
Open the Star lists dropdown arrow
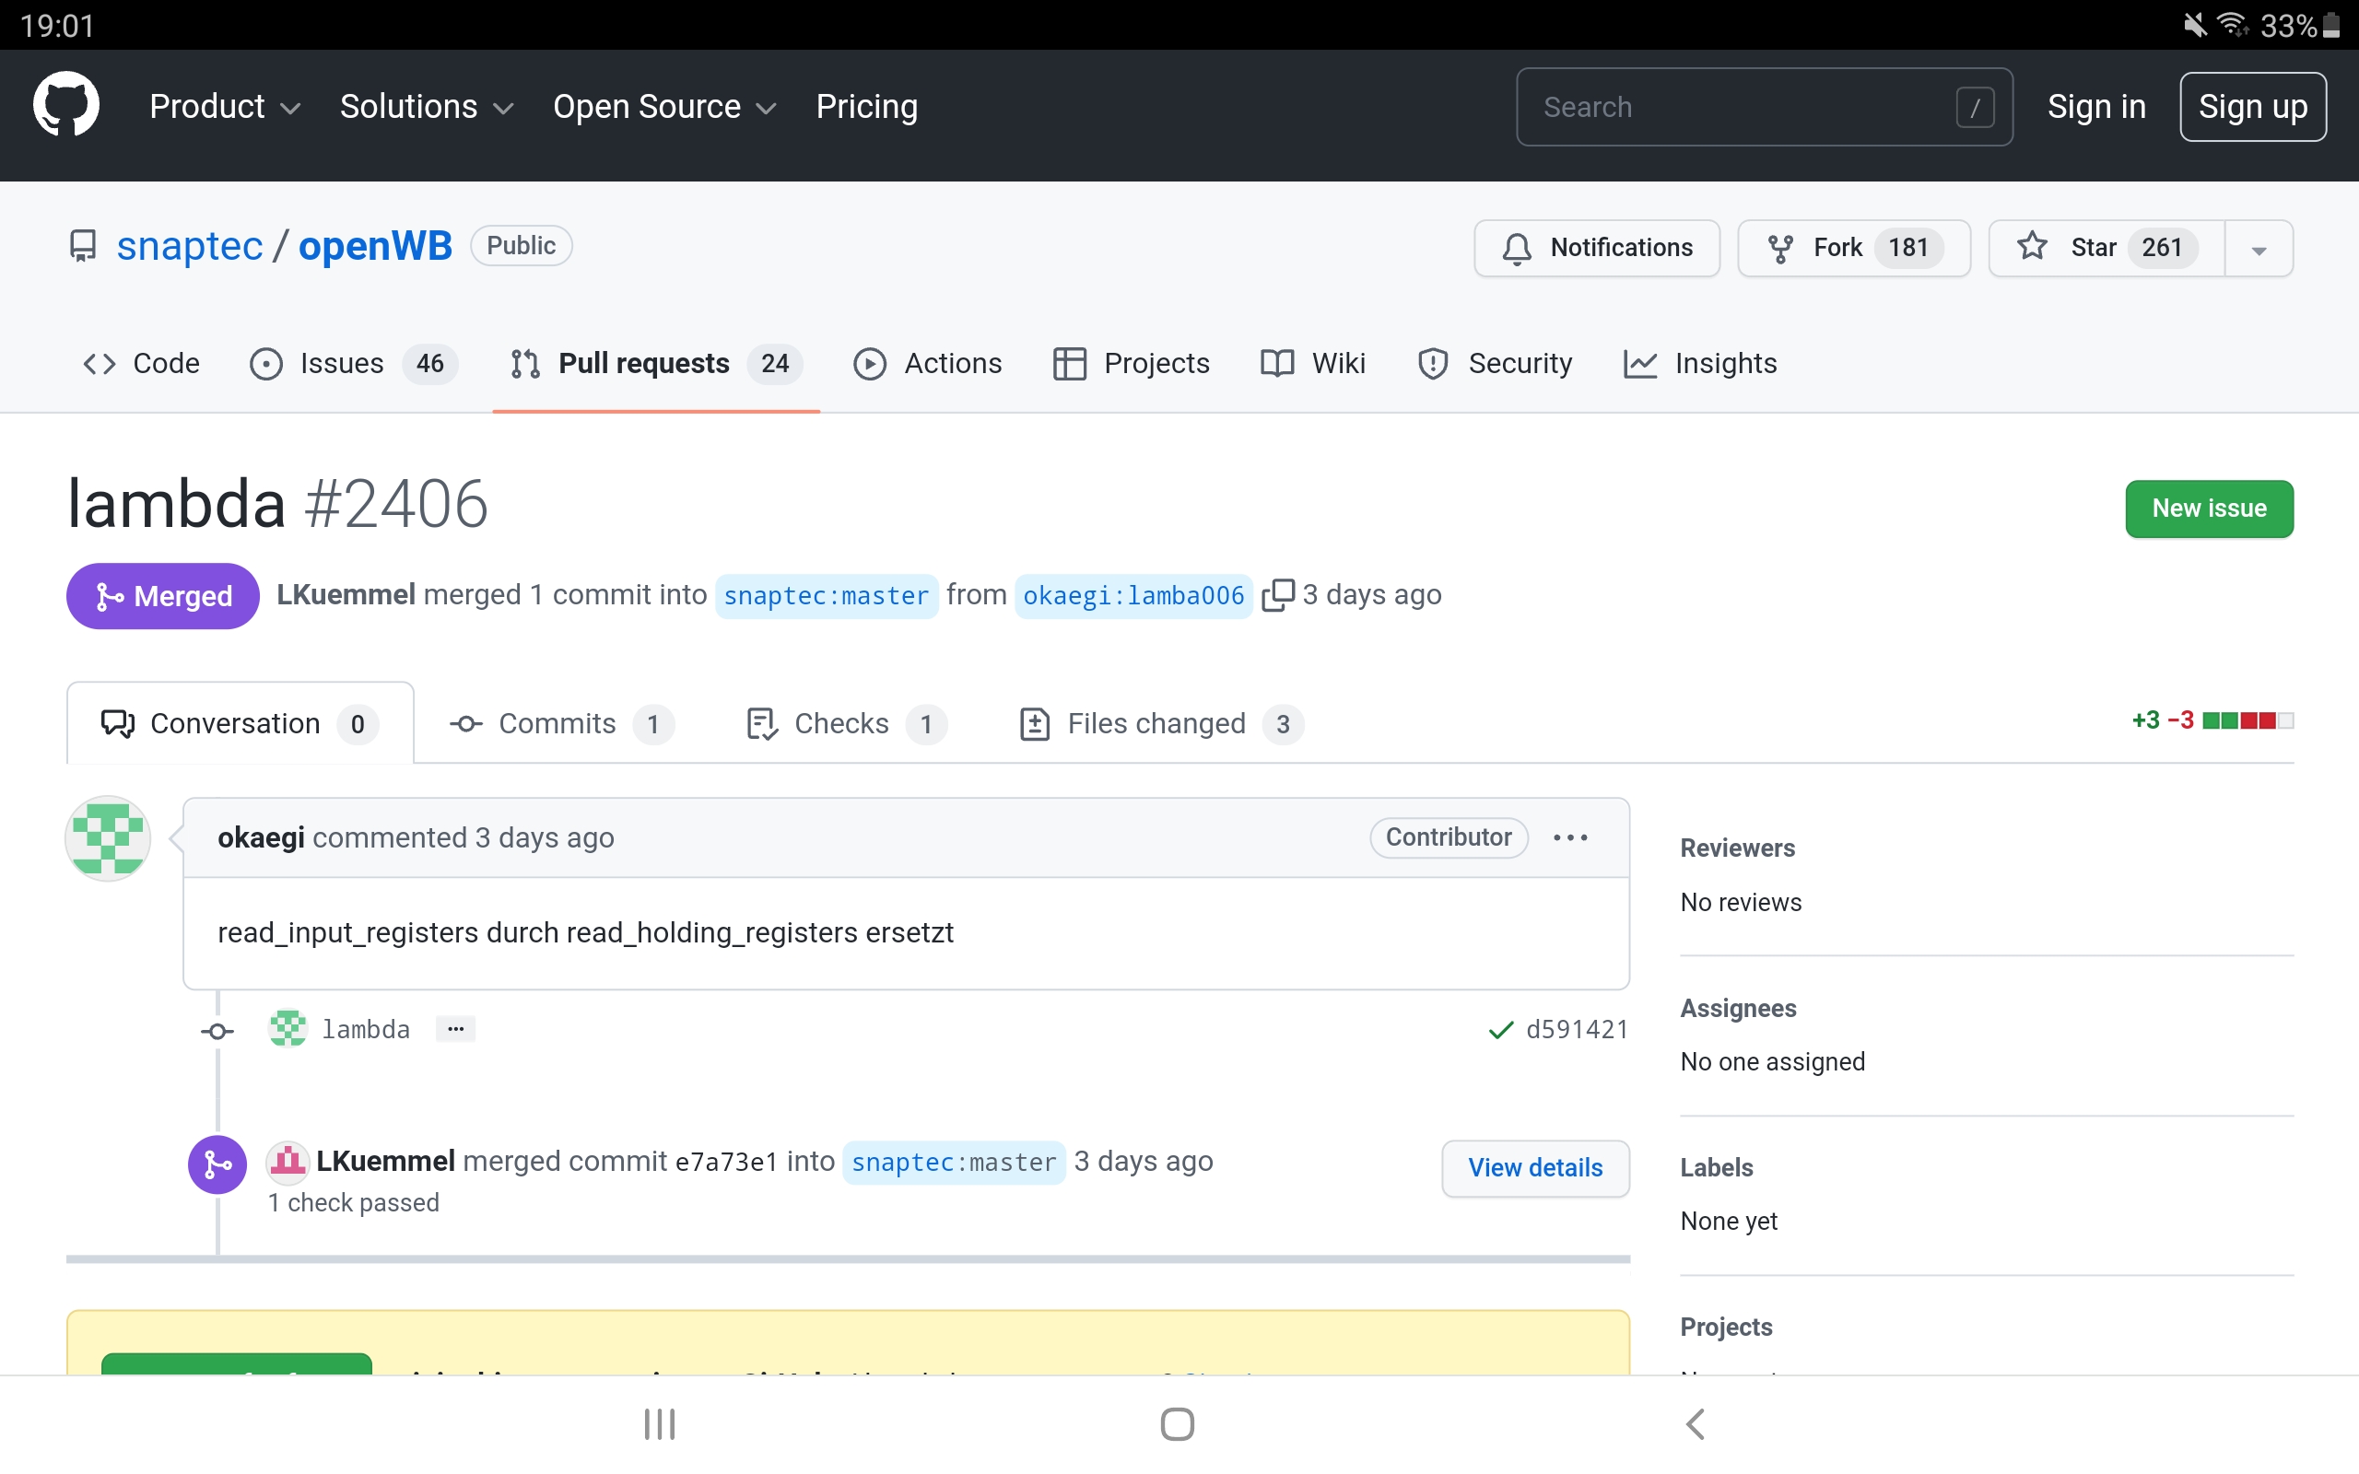(2259, 250)
